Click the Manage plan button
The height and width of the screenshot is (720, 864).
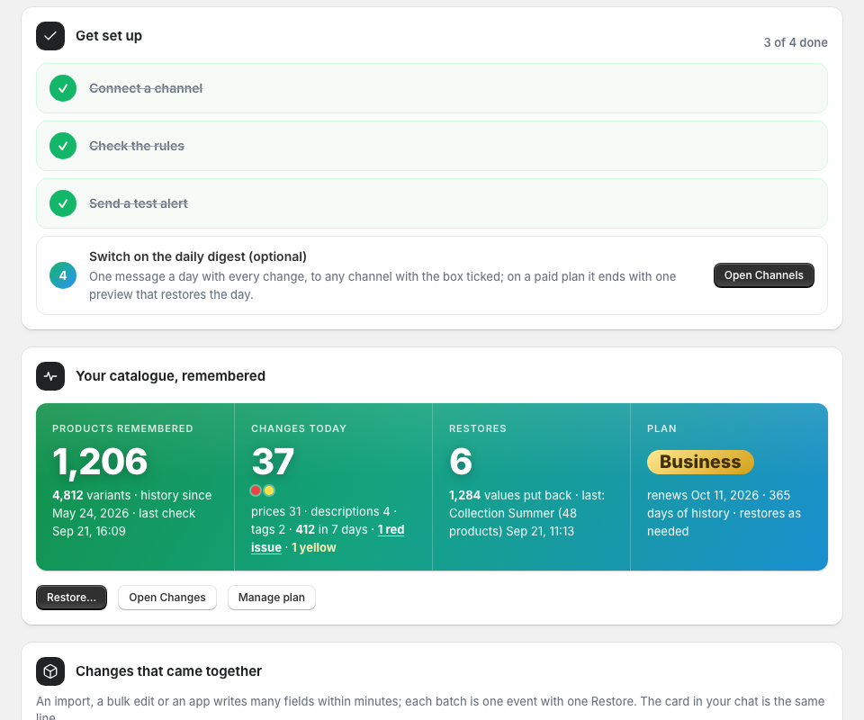tap(272, 598)
